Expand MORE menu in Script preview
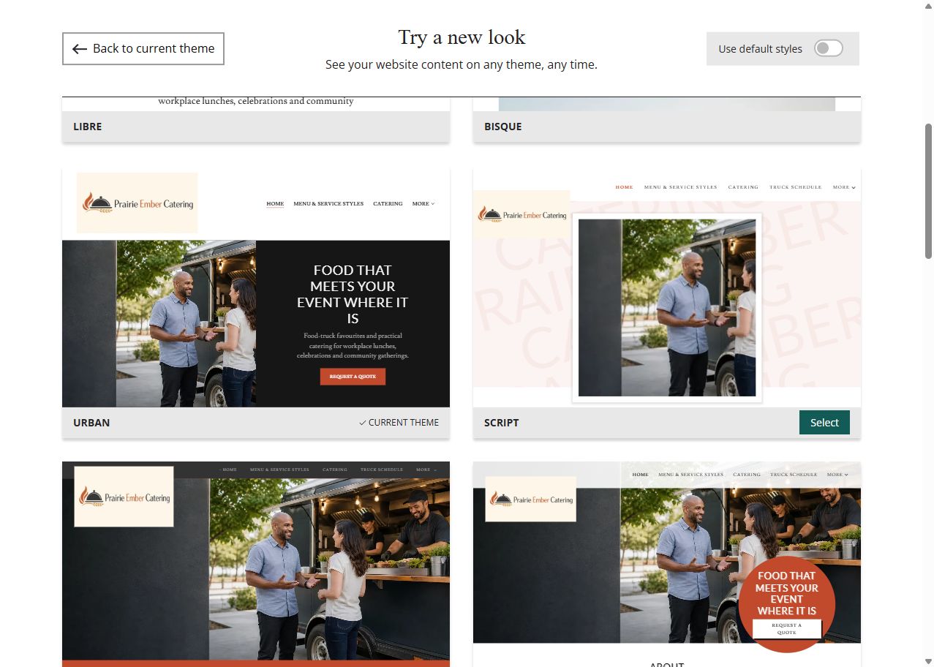 [x=843, y=187]
